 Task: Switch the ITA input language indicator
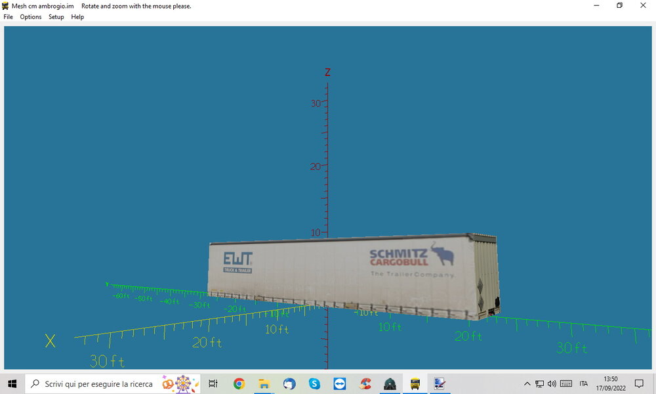[x=584, y=383]
